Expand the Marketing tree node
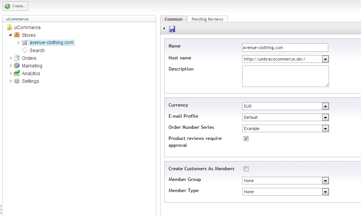This screenshot has width=361, height=217. 11,66
